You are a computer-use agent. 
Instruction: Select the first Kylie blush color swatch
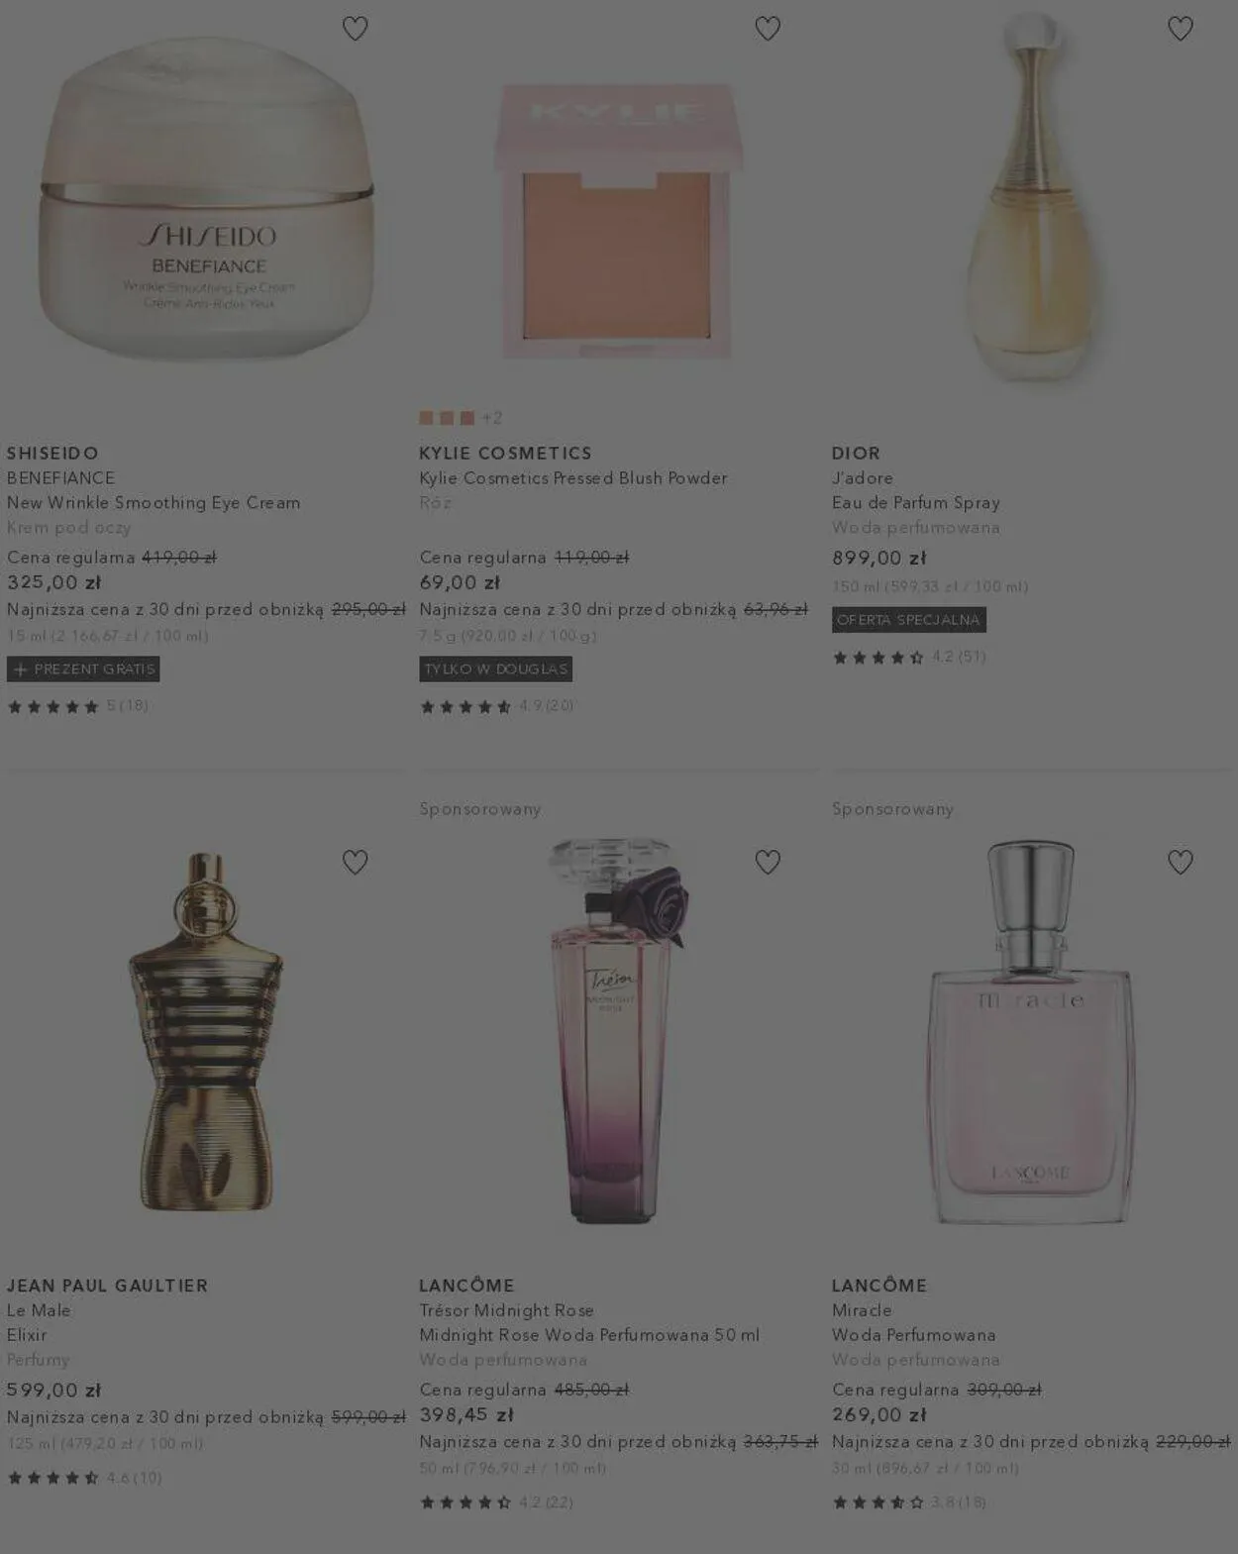tap(426, 418)
